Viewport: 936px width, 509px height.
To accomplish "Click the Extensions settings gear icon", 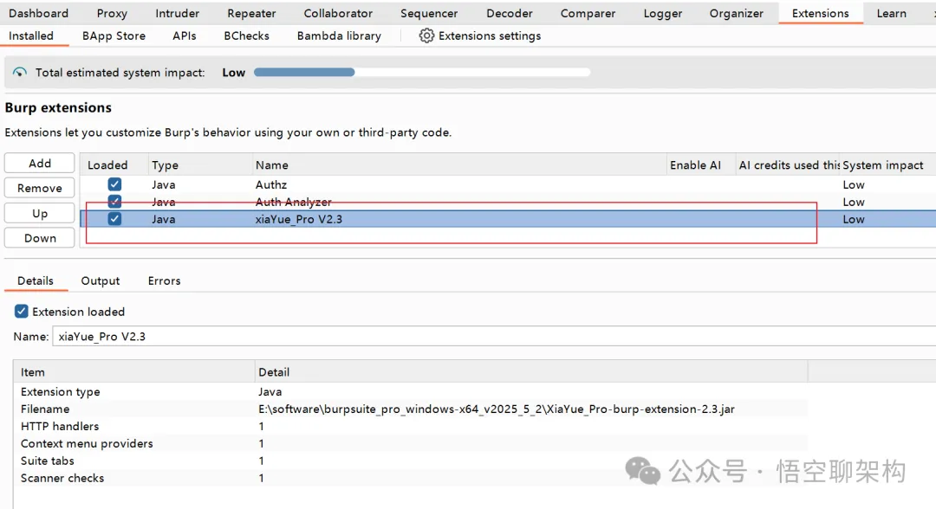I will [426, 35].
